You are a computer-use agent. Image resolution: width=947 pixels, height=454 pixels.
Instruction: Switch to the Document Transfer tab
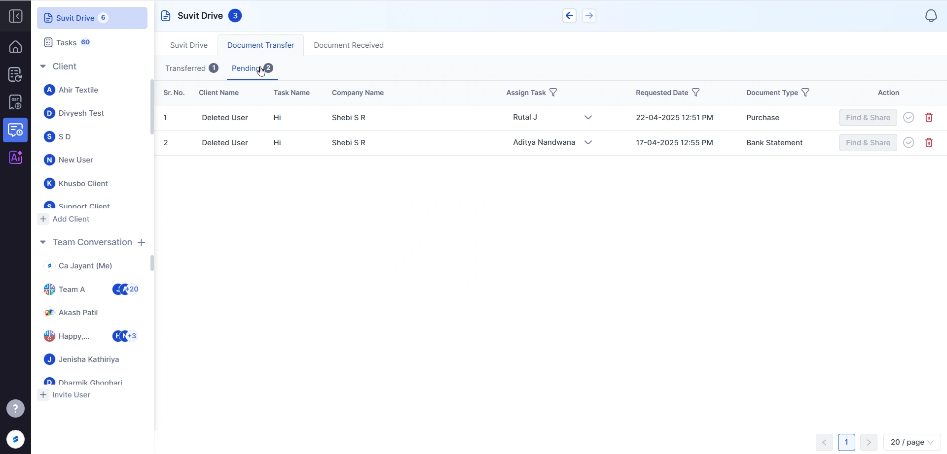pyautogui.click(x=260, y=45)
